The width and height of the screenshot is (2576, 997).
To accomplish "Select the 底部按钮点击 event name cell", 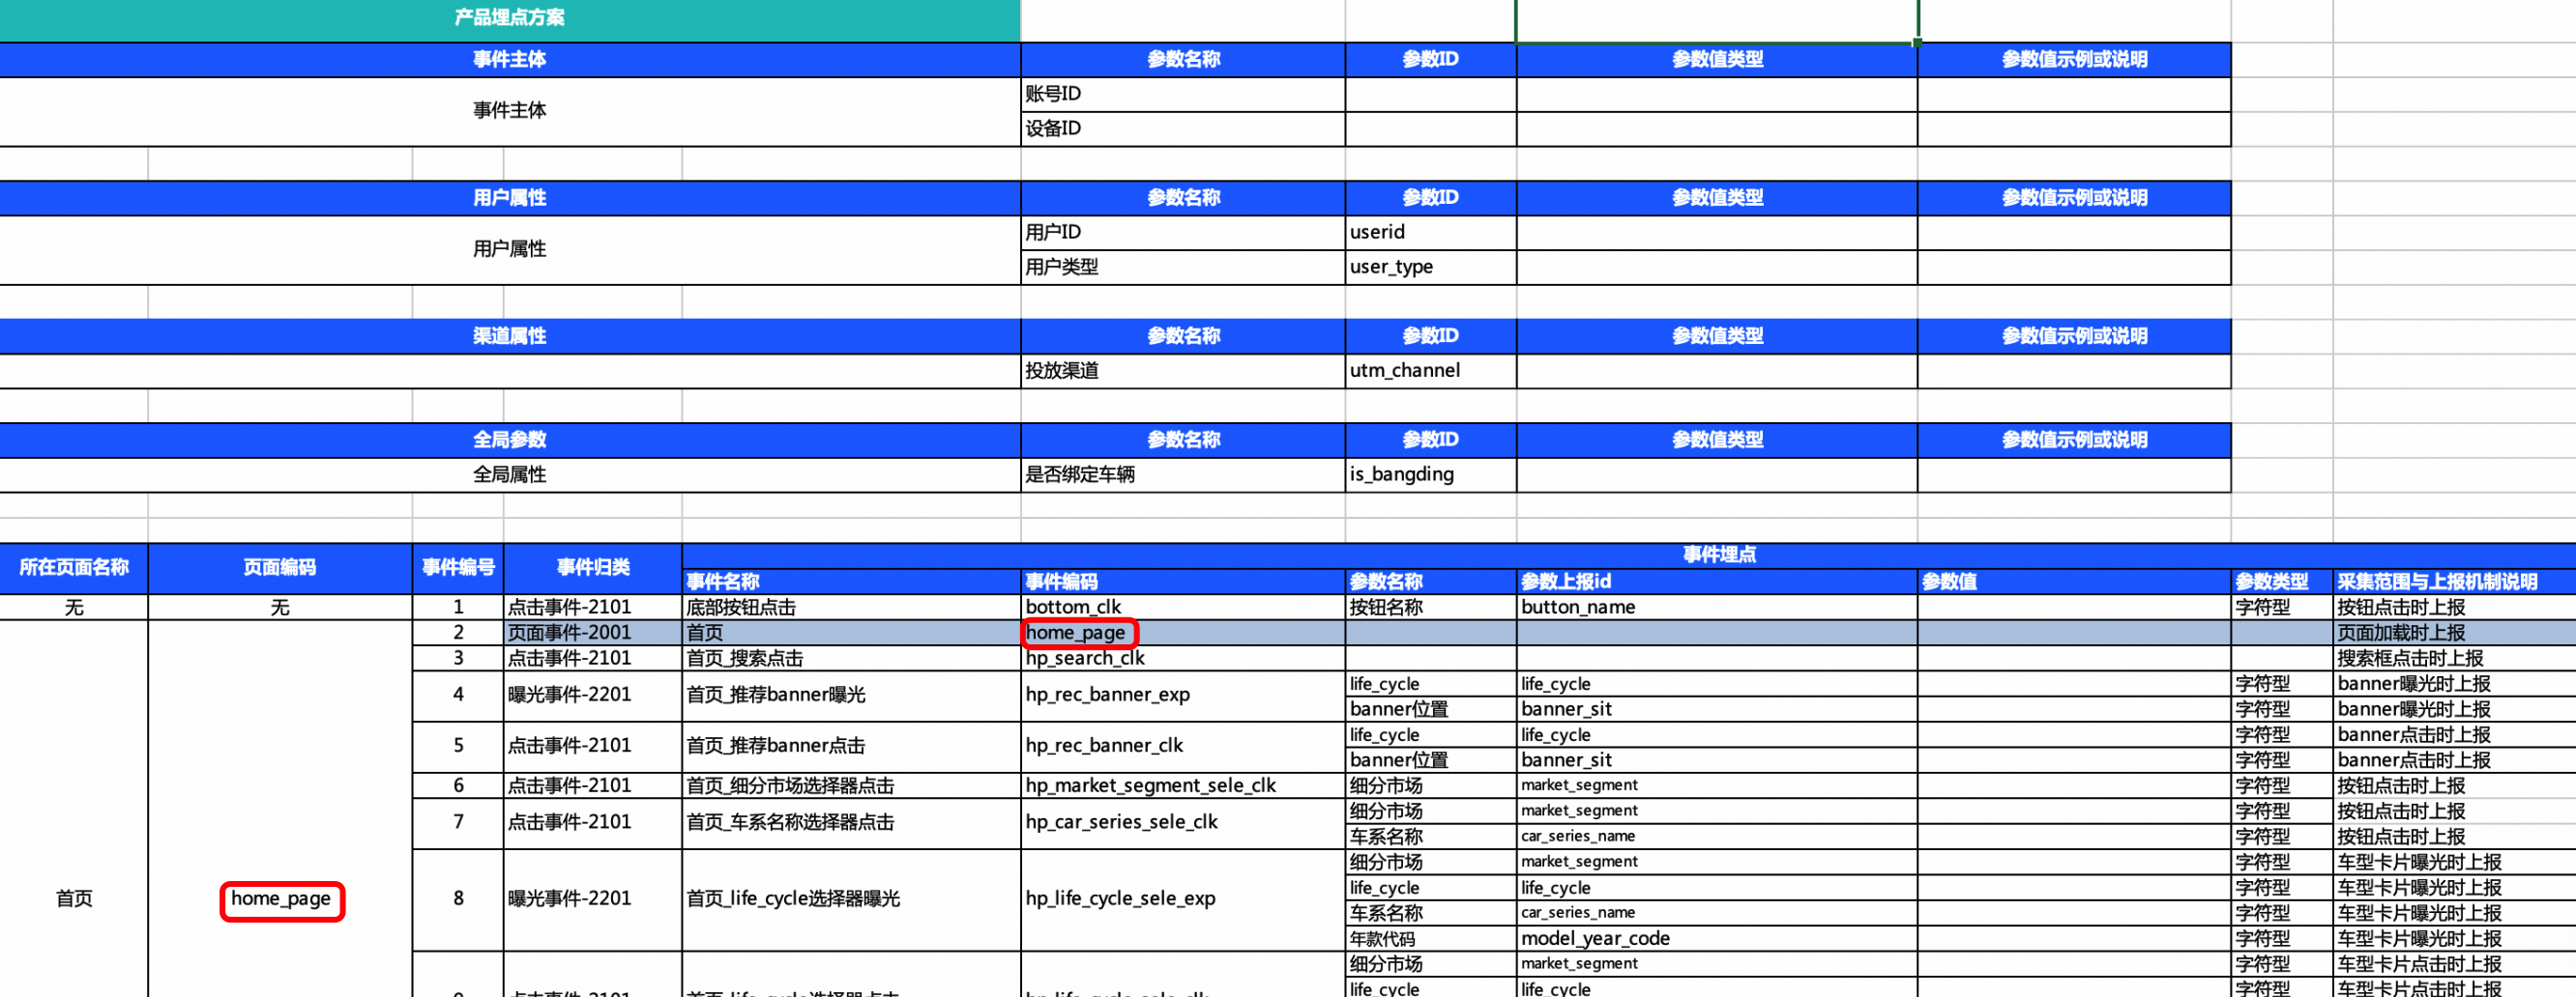I will [x=852, y=608].
